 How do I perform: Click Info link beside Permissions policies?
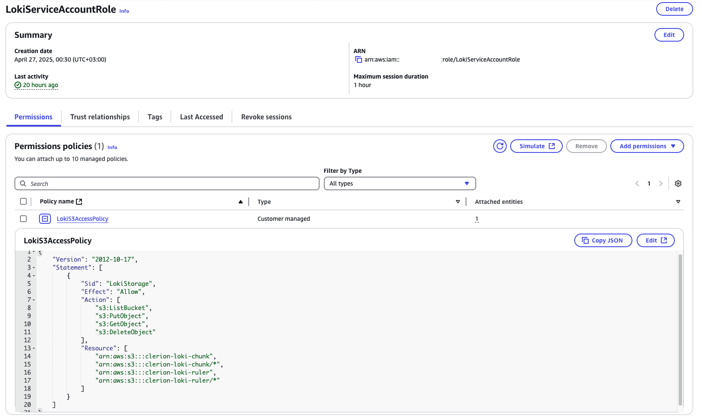pos(112,147)
